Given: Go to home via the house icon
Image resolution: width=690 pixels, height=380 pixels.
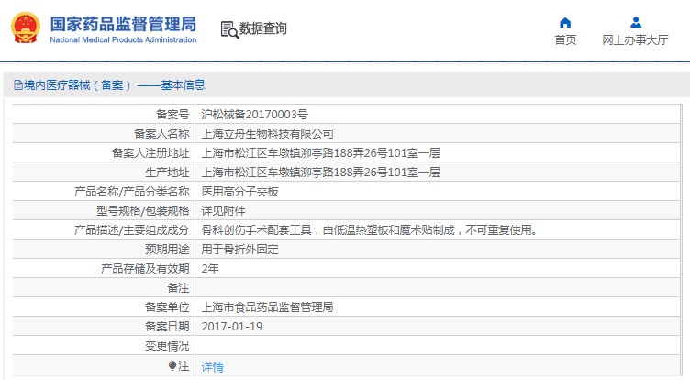Looking at the screenshot, I should 565,22.
